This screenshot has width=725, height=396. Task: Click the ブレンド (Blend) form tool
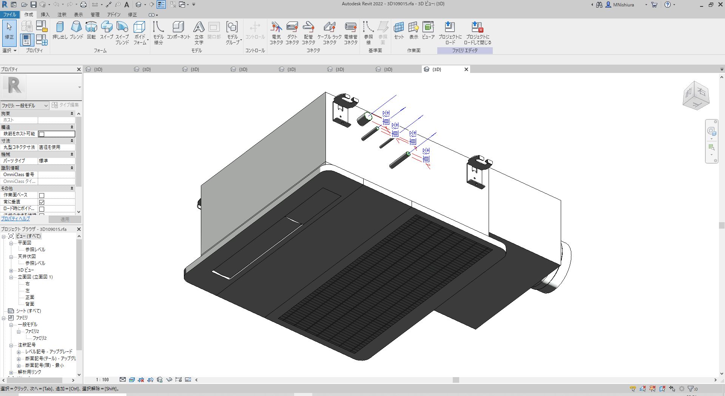point(76,30)
